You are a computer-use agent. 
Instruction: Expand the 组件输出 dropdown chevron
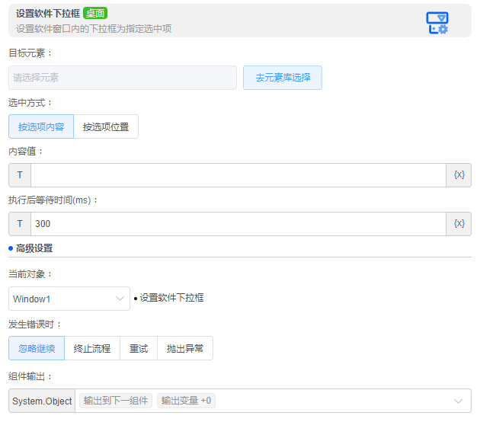click(x=458, y=401)
